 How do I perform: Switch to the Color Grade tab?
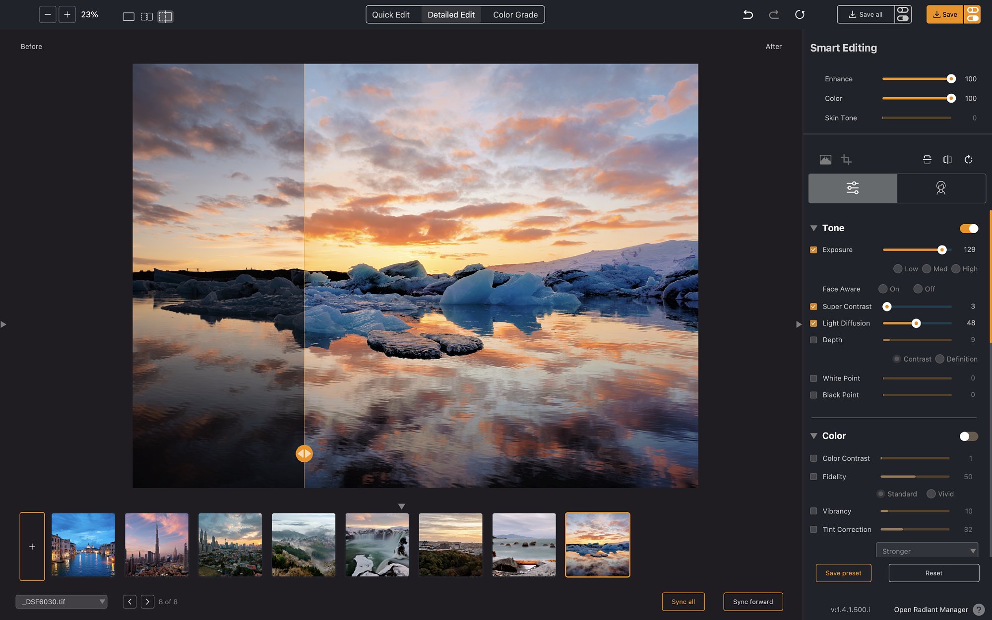[x=515, y=14]
